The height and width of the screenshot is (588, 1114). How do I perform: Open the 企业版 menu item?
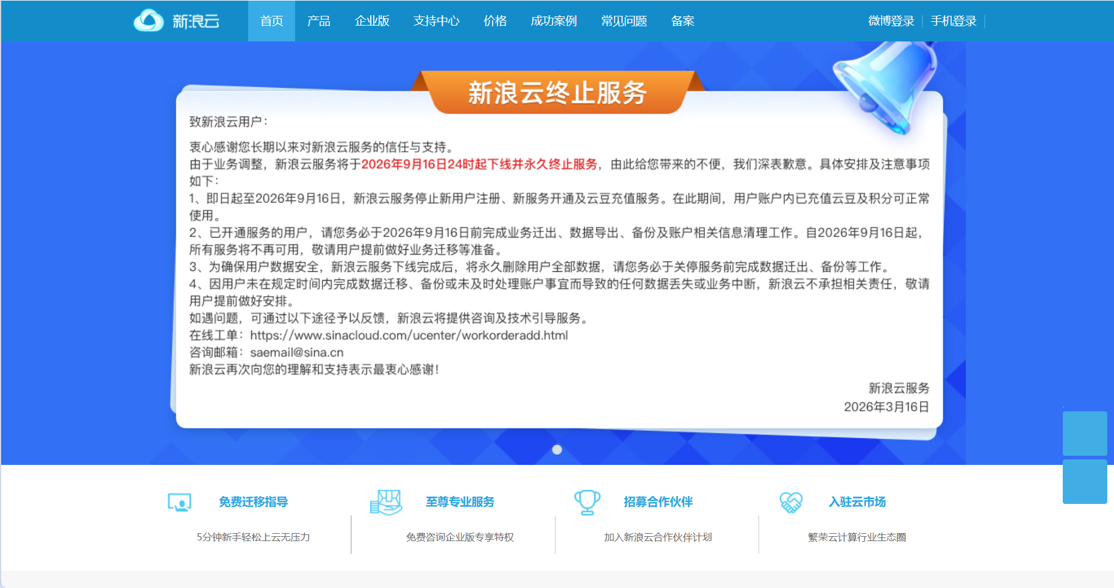(x=372, y=21)
